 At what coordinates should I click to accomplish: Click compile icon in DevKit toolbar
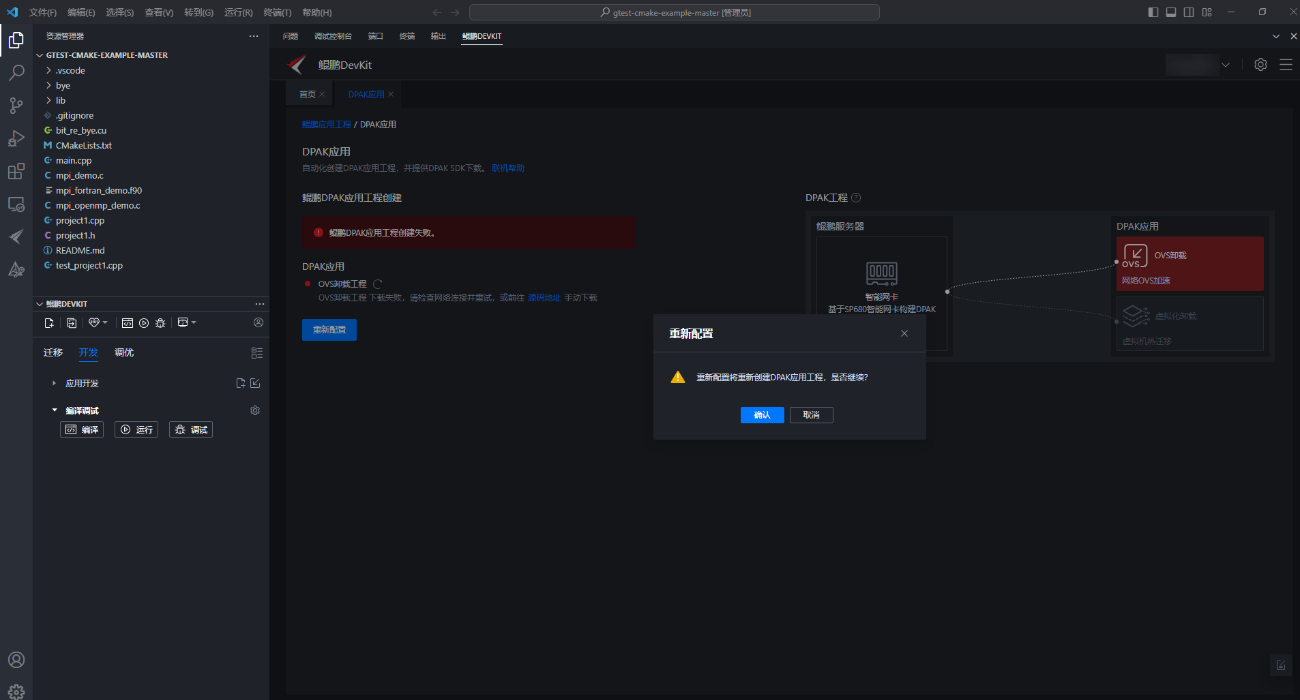[x=128, y=323]
